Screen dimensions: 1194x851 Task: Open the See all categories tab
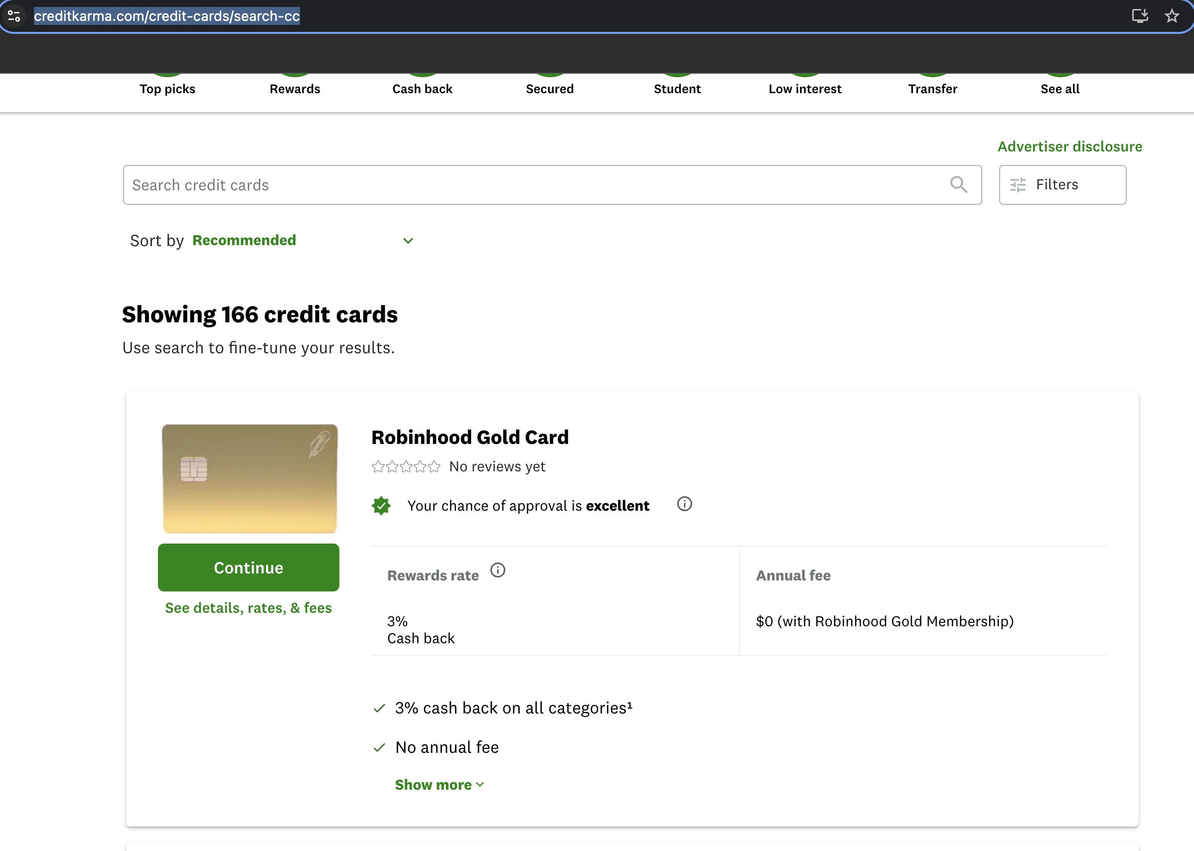coord(1059,89)
